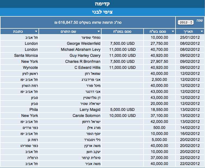
Task: Click the amount 40,700.00
Action: (x=159, y=49)
